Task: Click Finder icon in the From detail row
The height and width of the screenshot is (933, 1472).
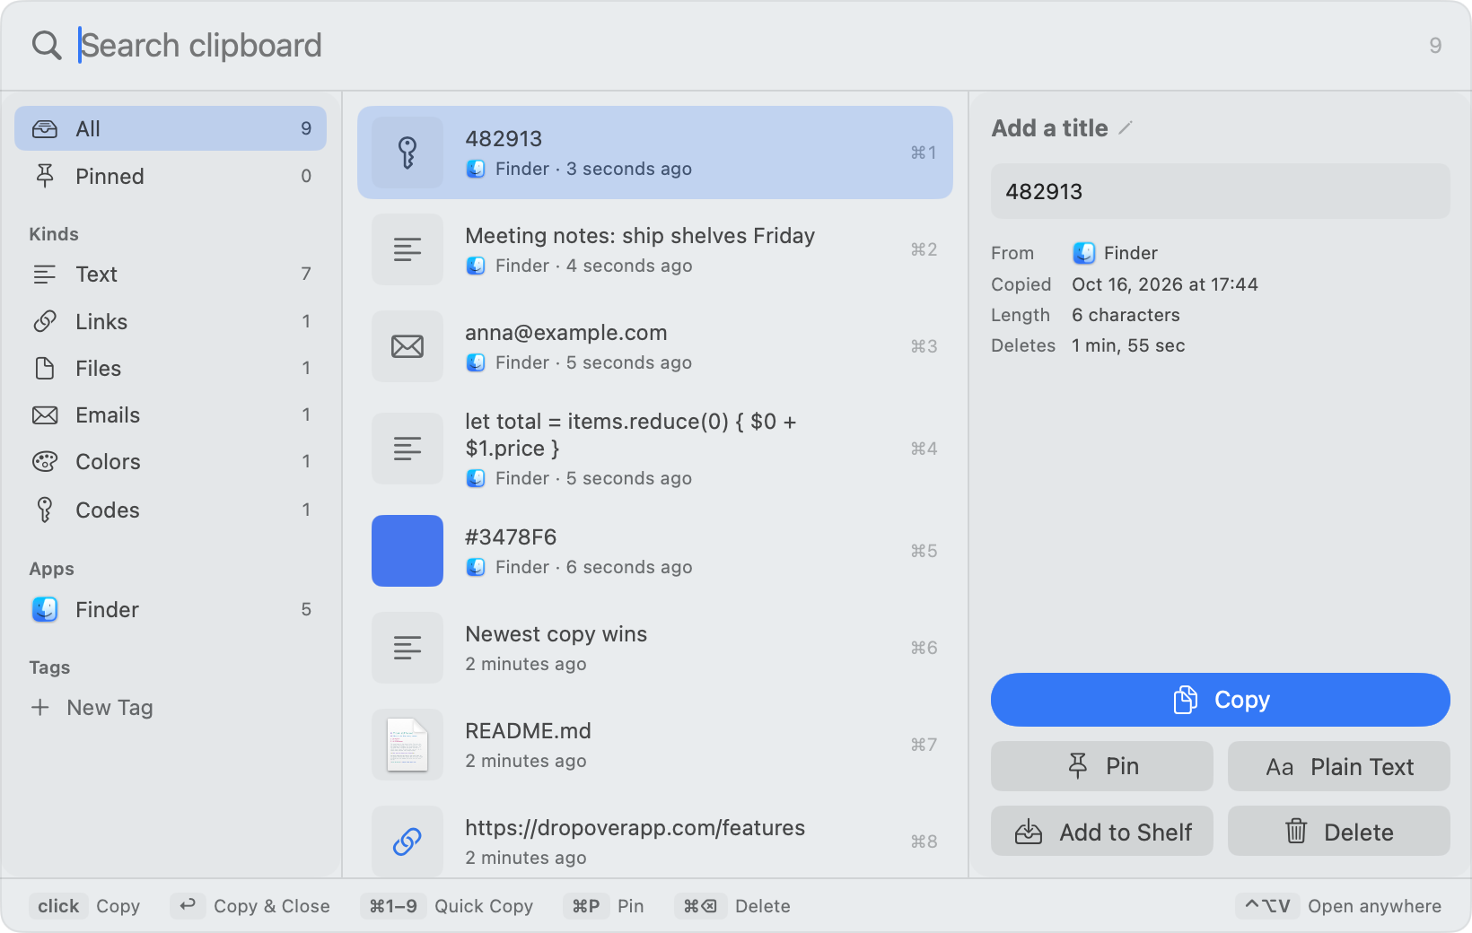Action: pos(1083,253)
